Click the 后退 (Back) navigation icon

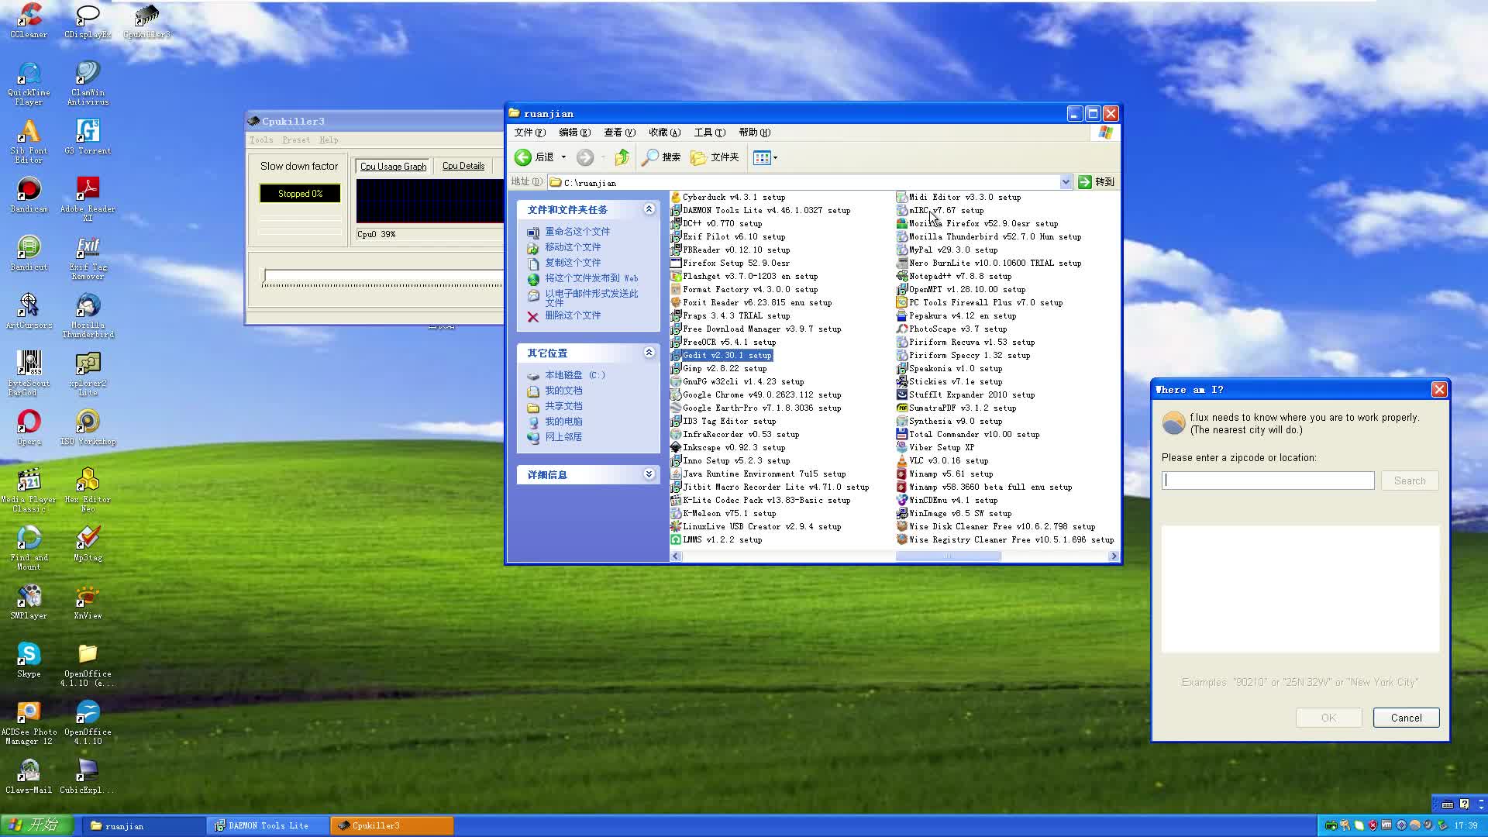524,157
